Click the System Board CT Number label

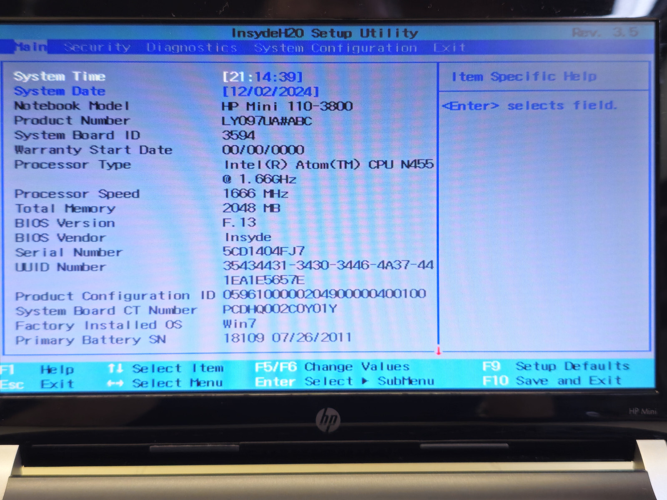pyautogui.click(x=106, y=310)
